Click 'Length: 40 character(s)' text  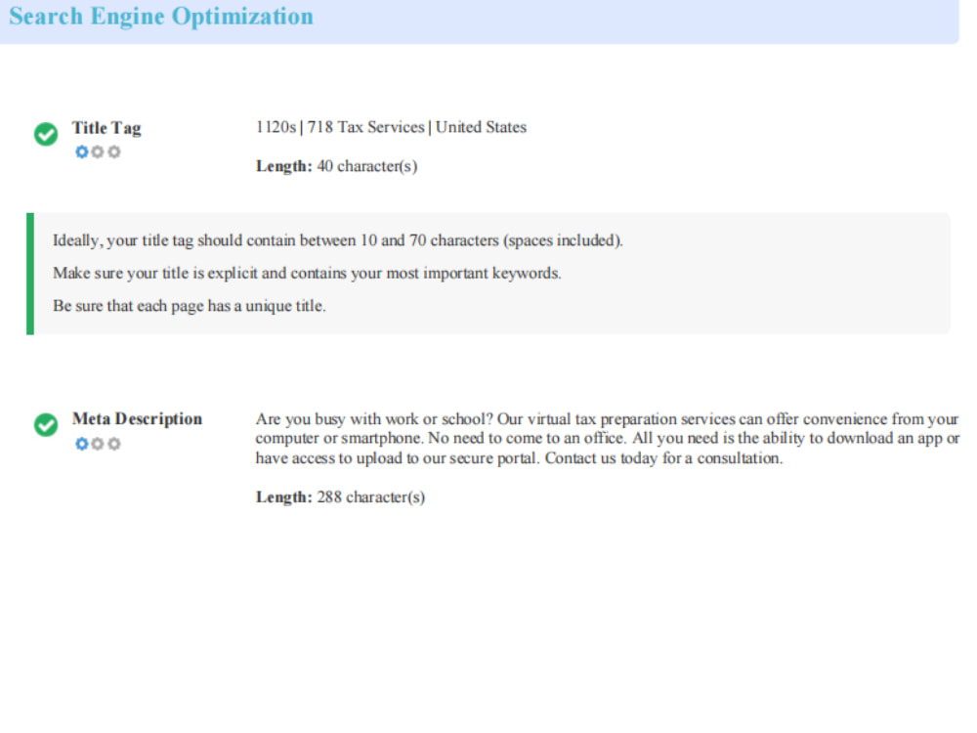click(336, 166)
